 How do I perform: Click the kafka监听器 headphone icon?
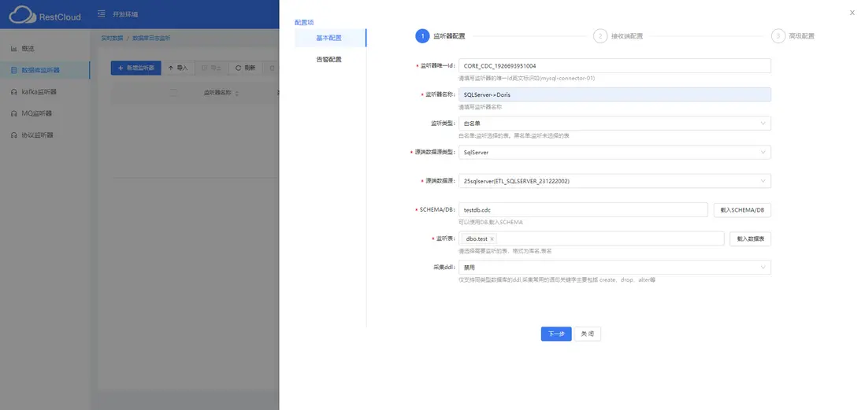pos(14,91)
